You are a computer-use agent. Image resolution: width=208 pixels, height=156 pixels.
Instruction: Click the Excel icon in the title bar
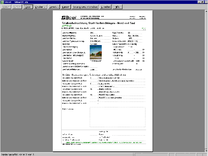(2, 2)
